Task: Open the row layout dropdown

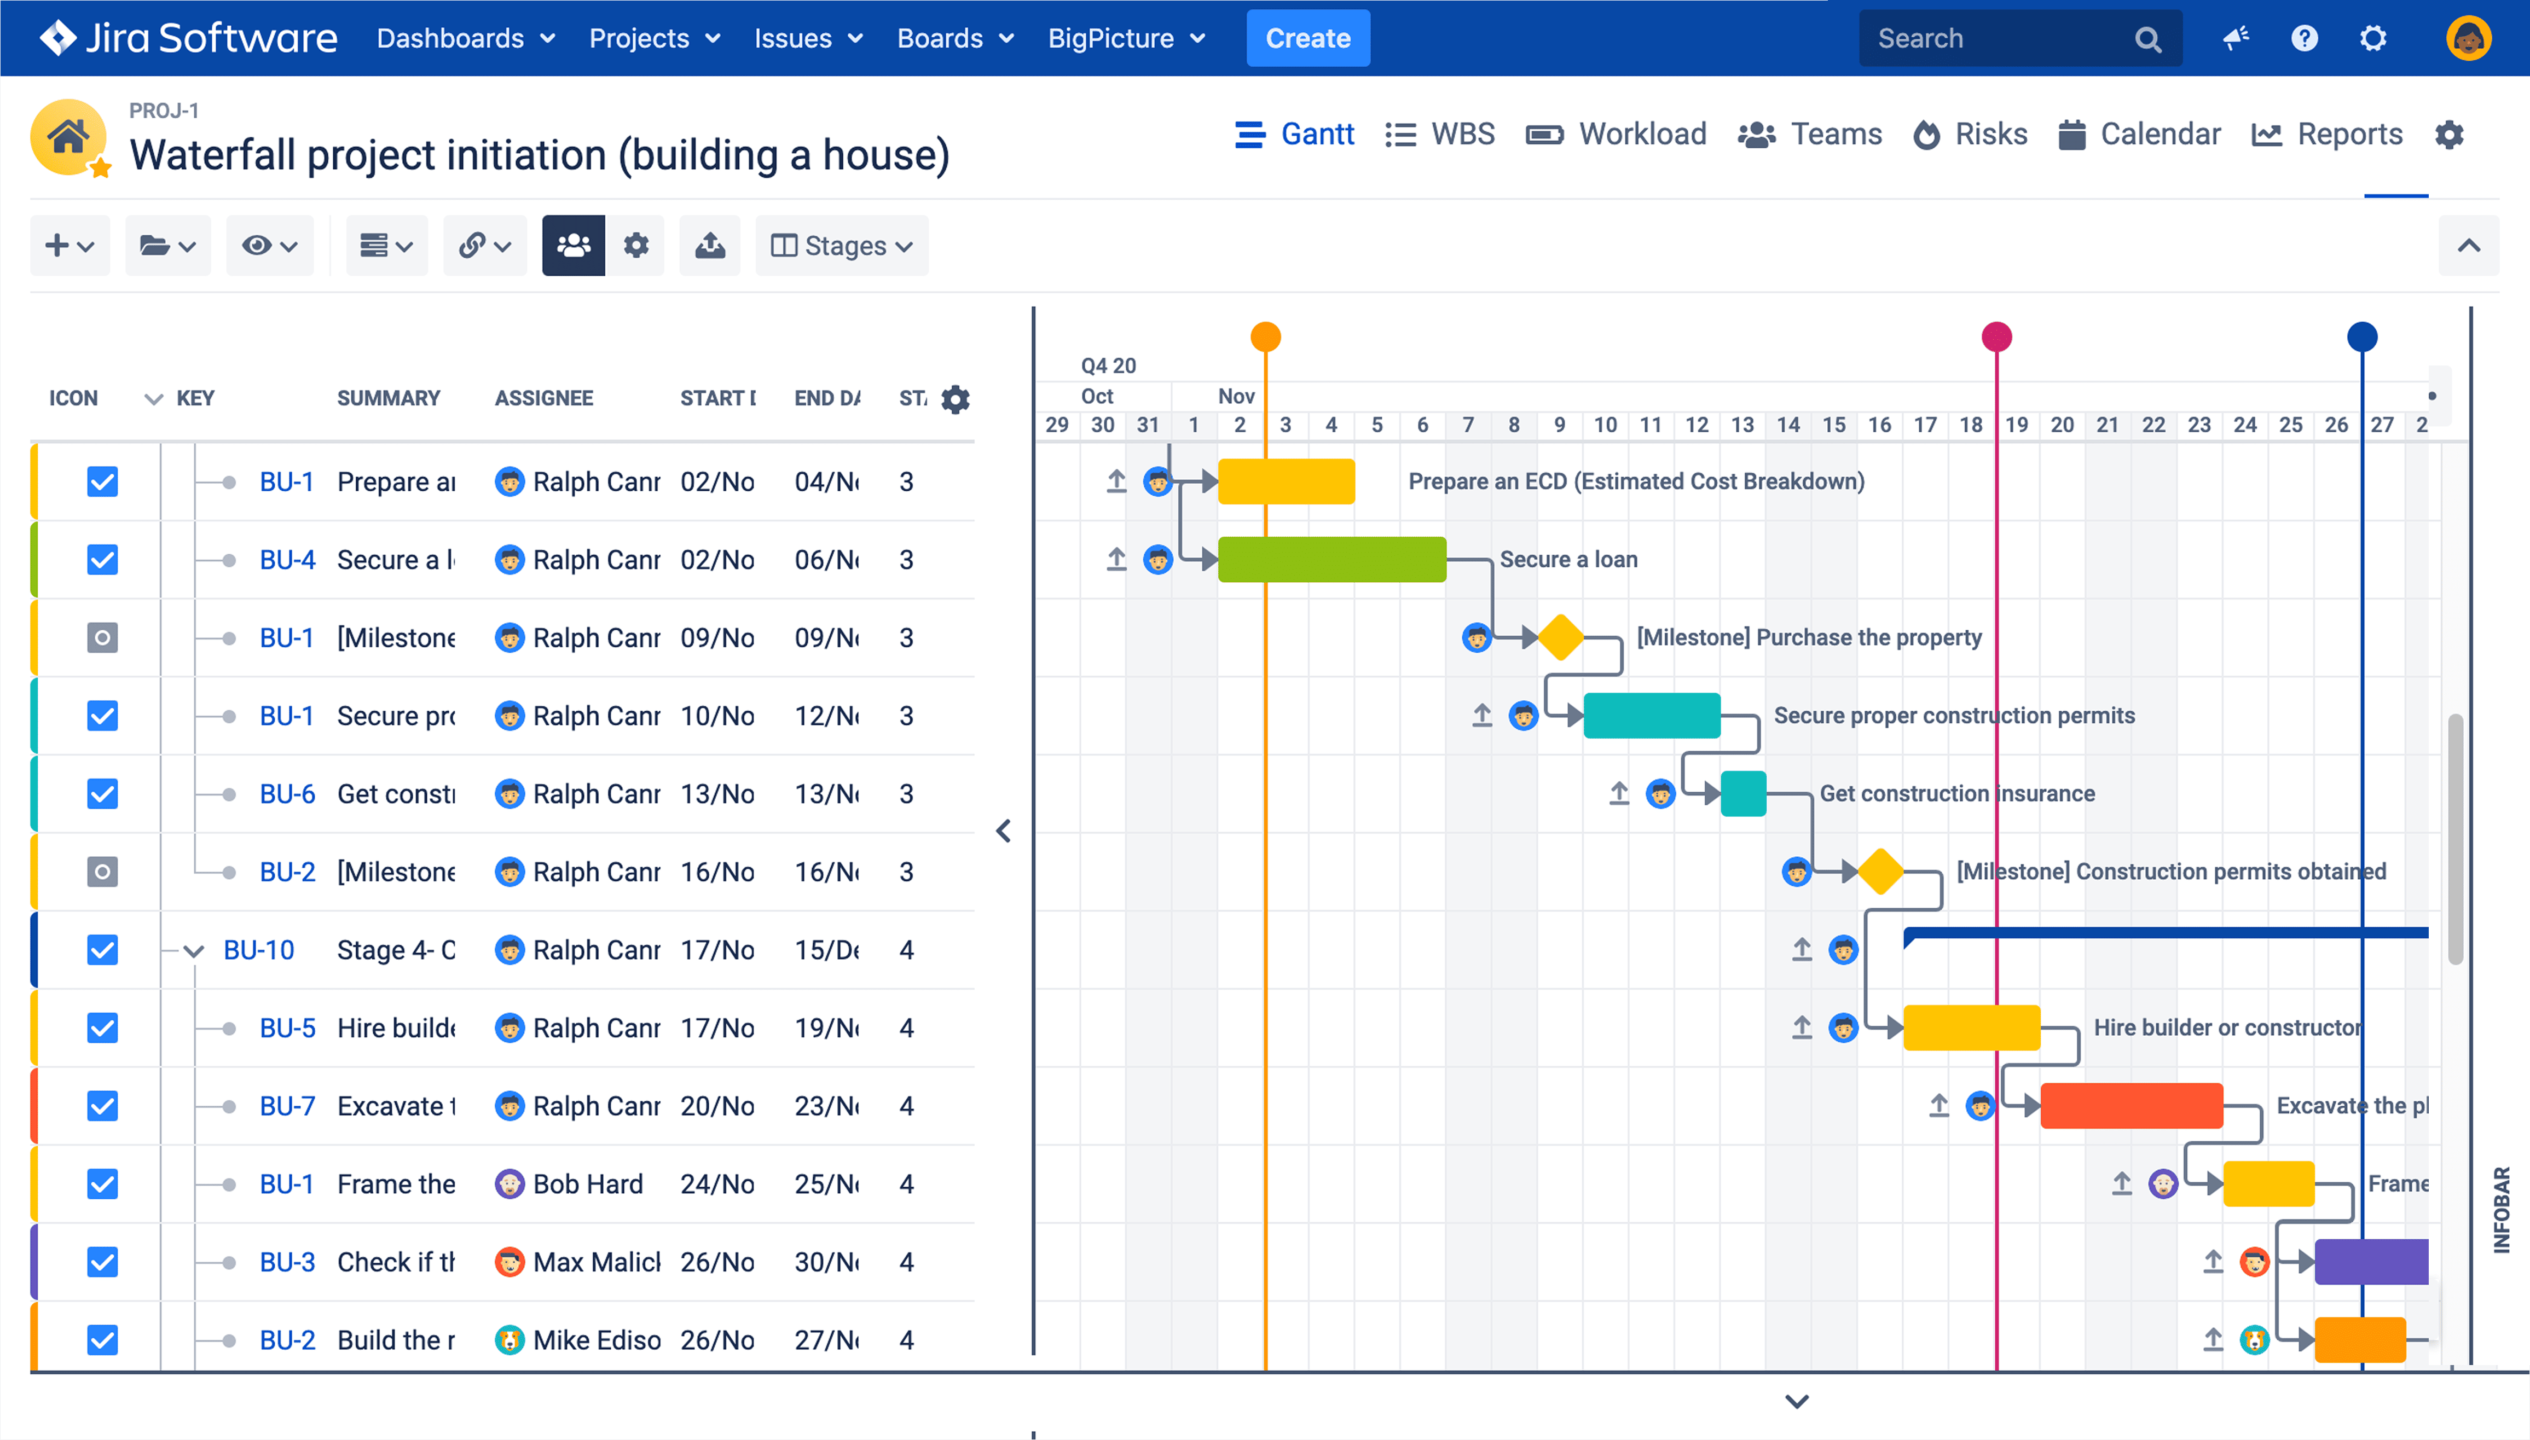Action: (387, 245)
